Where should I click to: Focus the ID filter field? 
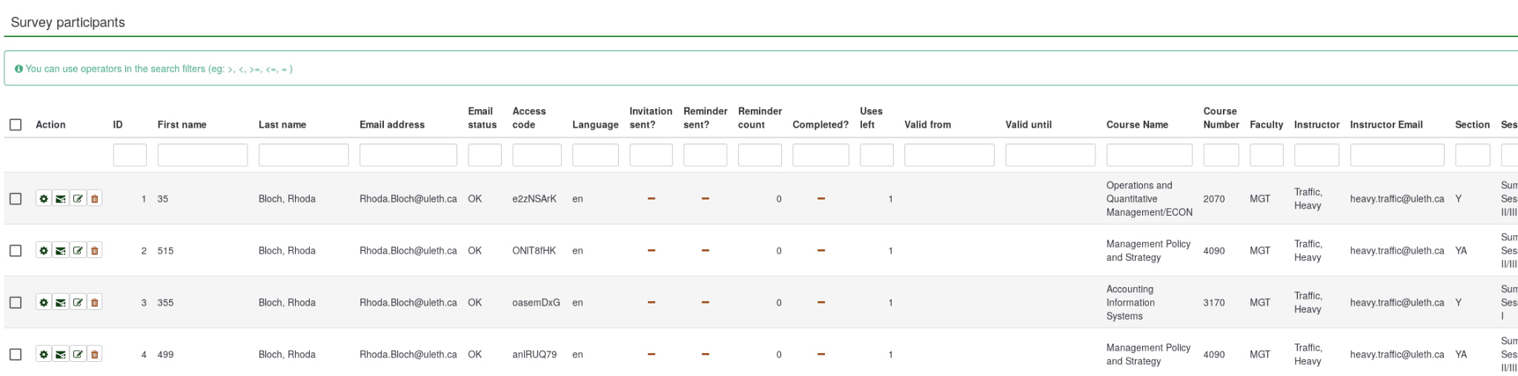[130, 155]
